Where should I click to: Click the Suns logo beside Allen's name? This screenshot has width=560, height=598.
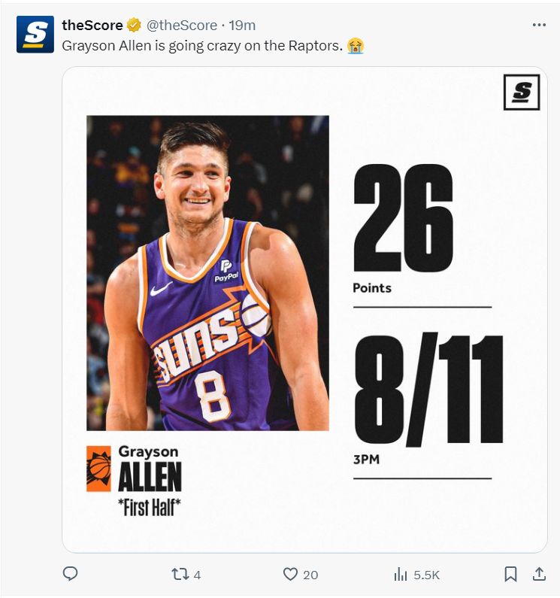coord(98,469)
